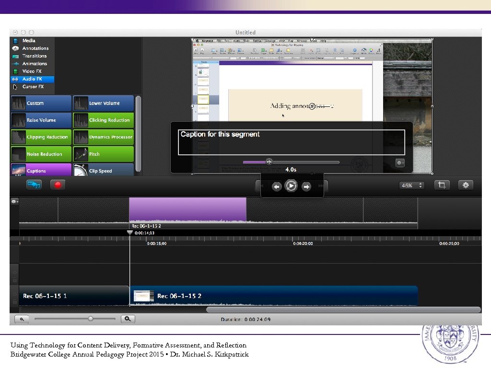Select the Rec 06-1-15 2 timeline clip
The width and height of the screenshot is (491, 368).
273,296
